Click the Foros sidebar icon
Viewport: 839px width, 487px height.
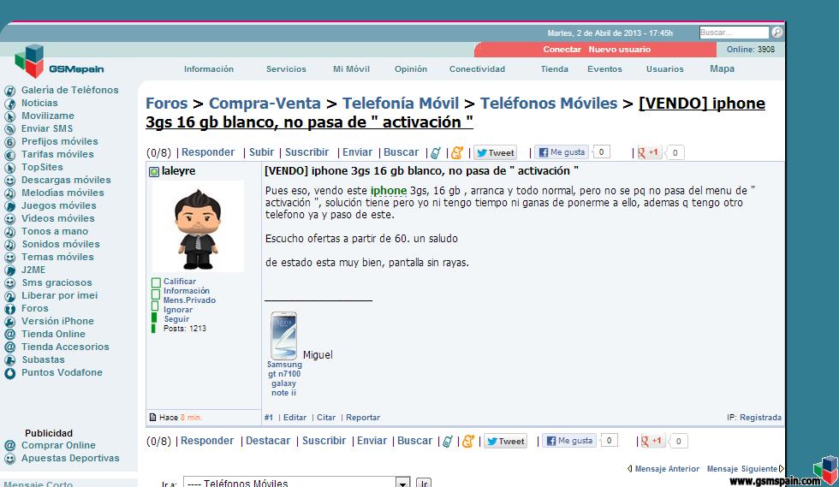point(9,309)
